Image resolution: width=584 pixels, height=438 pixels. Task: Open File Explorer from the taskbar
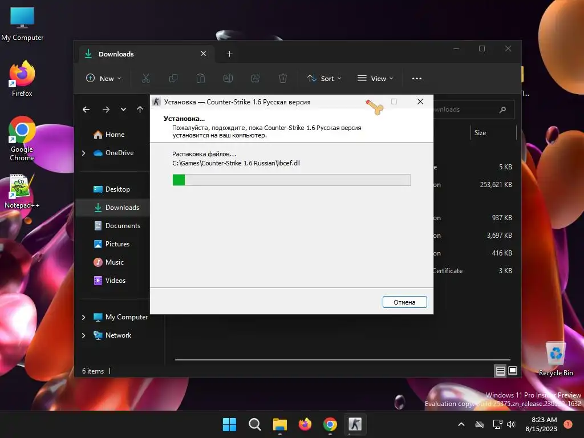click(x=279, y=424)
